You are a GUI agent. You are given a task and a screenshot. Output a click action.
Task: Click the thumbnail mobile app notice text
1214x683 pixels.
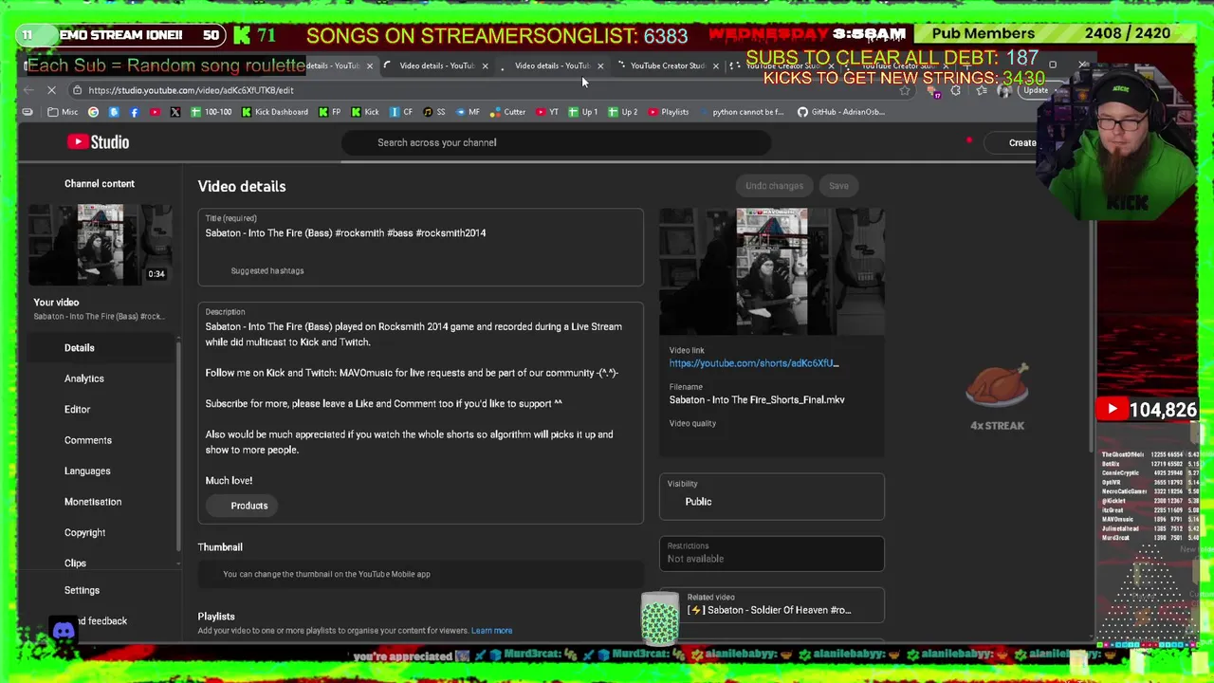coord(326,574)
